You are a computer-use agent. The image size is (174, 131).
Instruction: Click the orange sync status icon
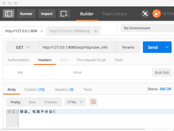click(x=156, y=14)
